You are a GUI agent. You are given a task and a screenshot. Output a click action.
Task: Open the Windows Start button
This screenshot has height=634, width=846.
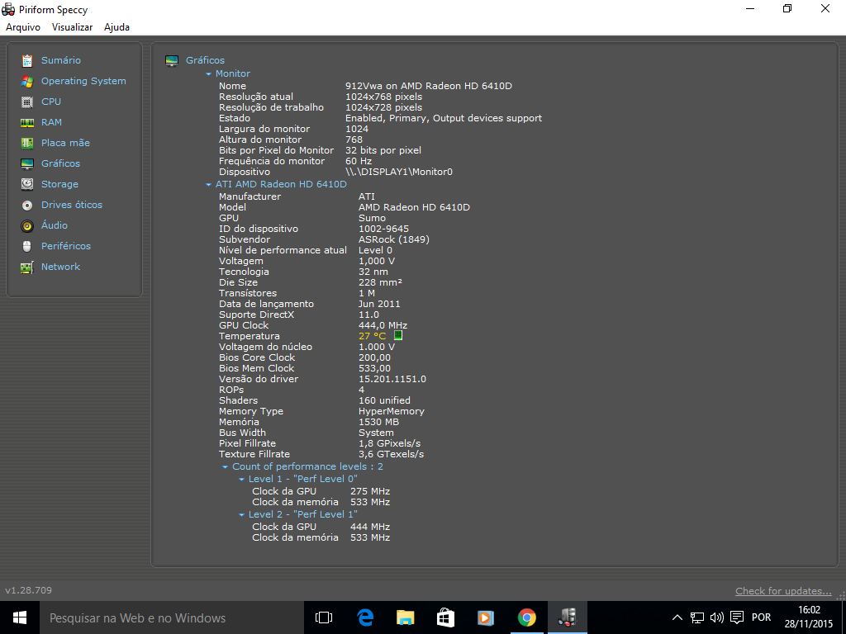tap(20, 617)
